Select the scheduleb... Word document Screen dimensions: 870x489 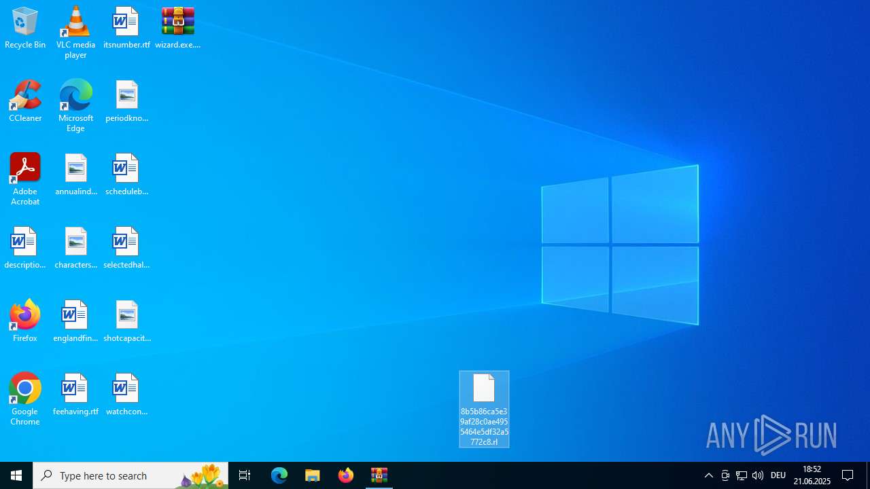(x=126, y=175)
